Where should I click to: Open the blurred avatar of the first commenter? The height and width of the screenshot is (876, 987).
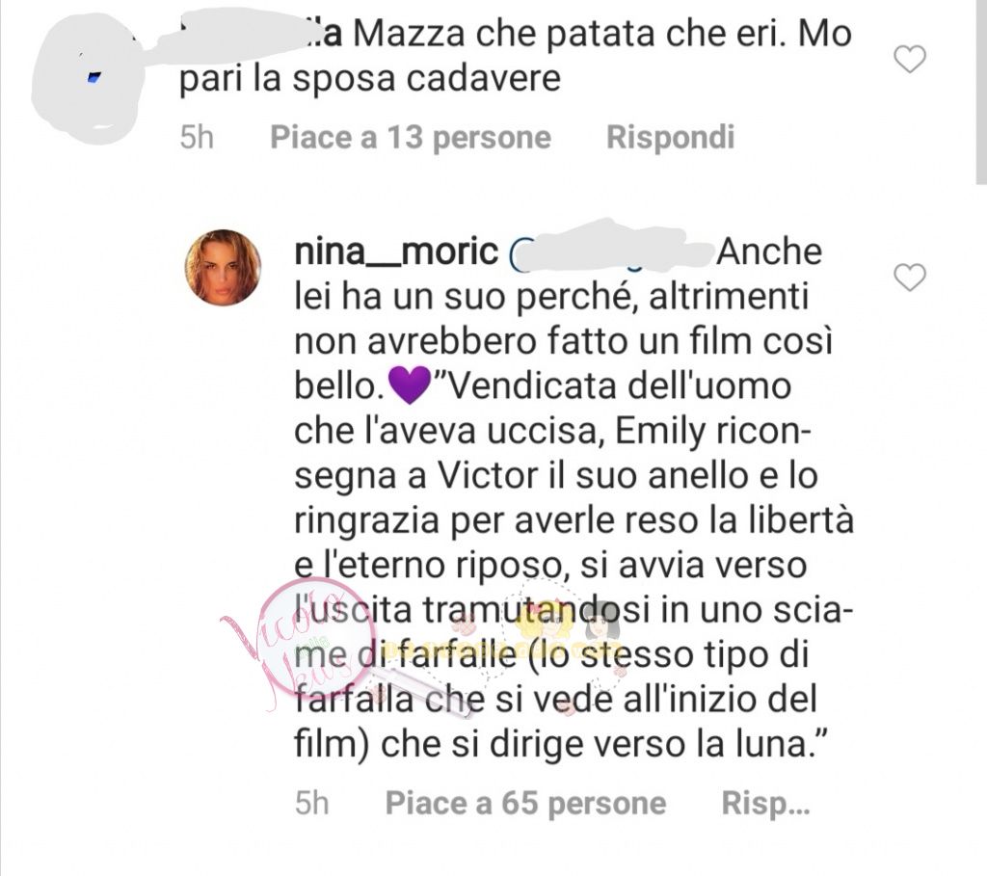88,79
